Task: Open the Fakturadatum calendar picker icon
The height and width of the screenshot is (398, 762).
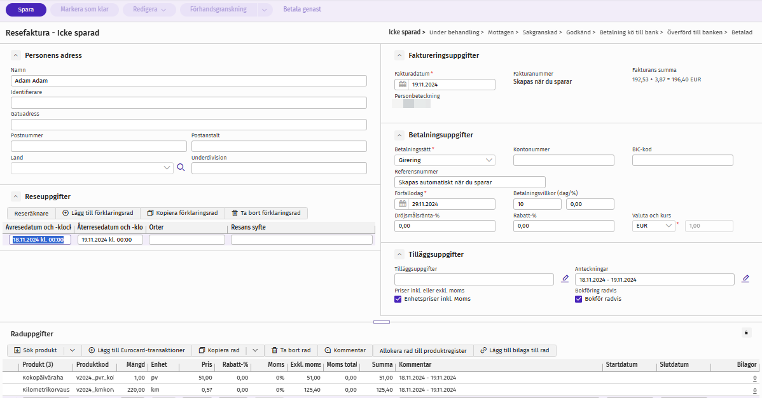Action: pyautogui.click(x=403, y=85)
